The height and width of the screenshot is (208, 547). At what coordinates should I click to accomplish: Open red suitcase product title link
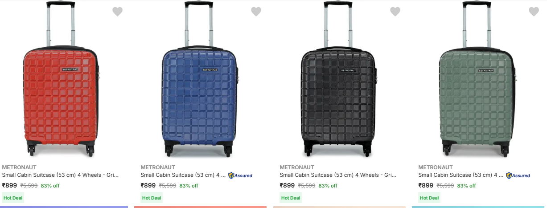(60, 175)
